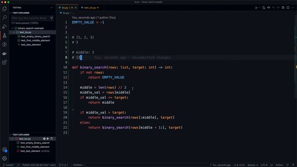Show source of lower test_bs.py row
The image size is (297, 167).
coord(52,139)
